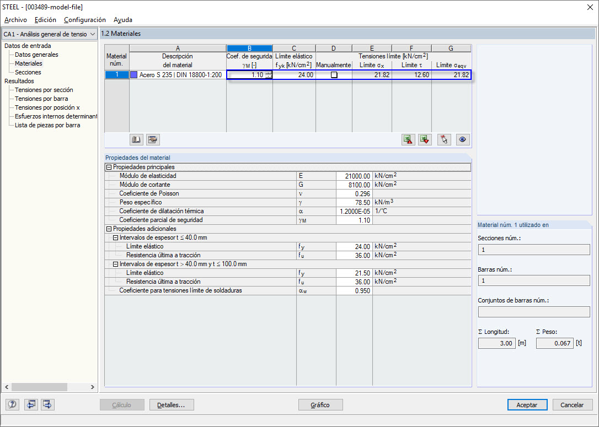Click the Coeficiente de Poisson value 0.296
This screenshot has height=427, width=599.
pos(354,193)
